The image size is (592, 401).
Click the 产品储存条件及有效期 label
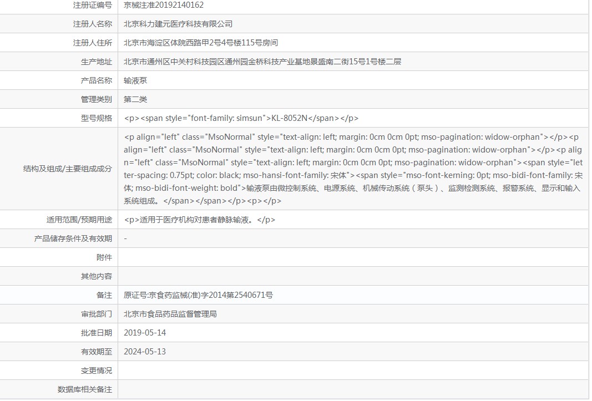pos(73,238)
